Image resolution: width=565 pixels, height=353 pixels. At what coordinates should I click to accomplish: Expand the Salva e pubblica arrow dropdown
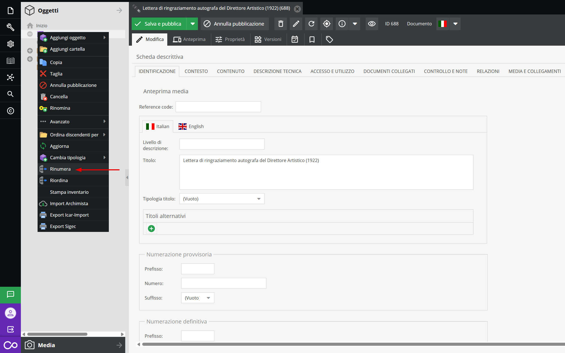pyautogui.click(x=192, y=24)
